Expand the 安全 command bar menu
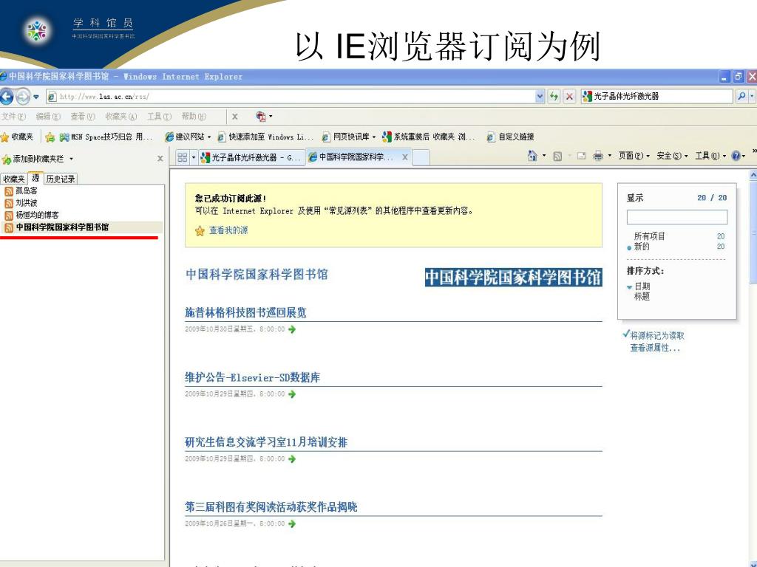Image resolution: width=757 pixels, height=567 pixels. pos(672,156)
